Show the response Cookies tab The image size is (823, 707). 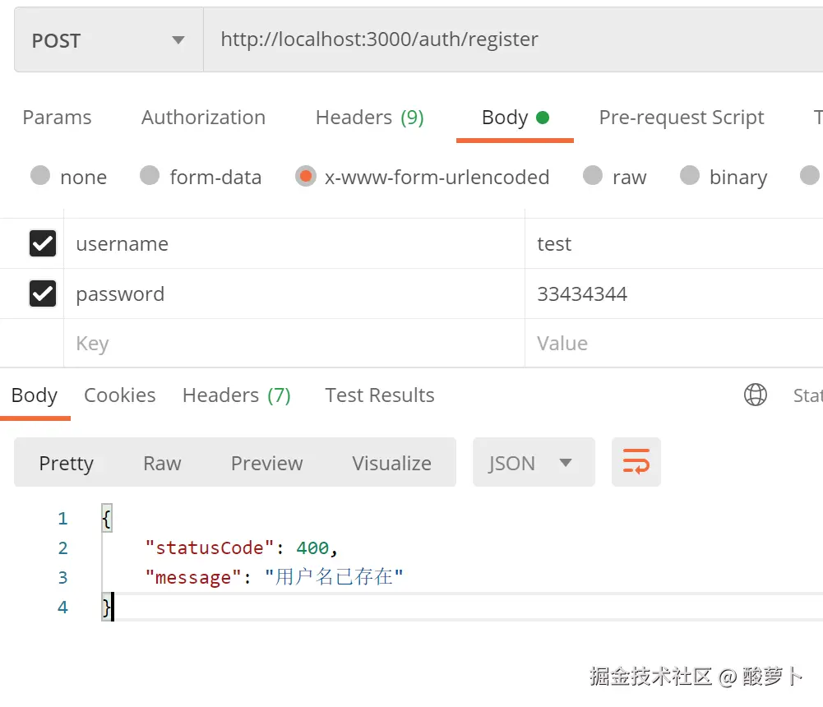point(119,395)
